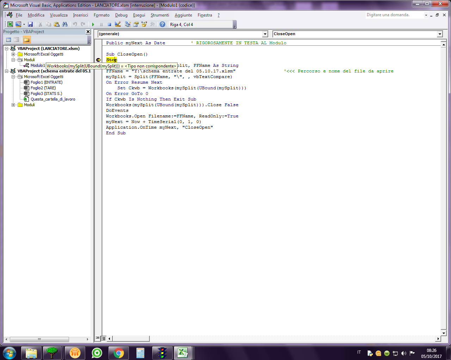Open the Strumenti menu
The height and width of the screenshot is (360, 451).
[160, 15]
